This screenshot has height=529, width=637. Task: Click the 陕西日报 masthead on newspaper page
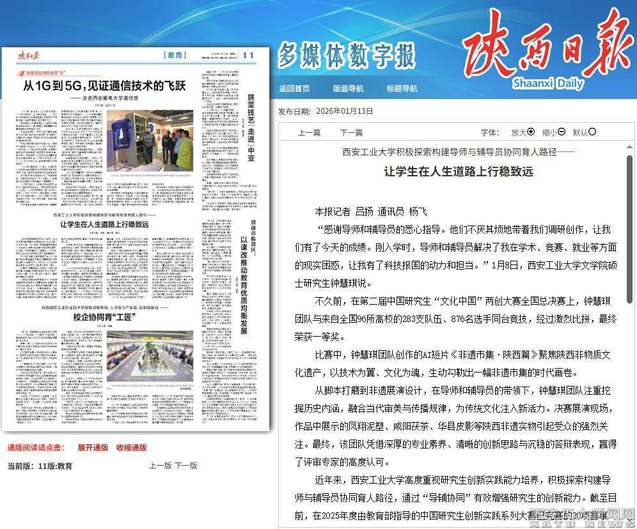tap(29, 56)
